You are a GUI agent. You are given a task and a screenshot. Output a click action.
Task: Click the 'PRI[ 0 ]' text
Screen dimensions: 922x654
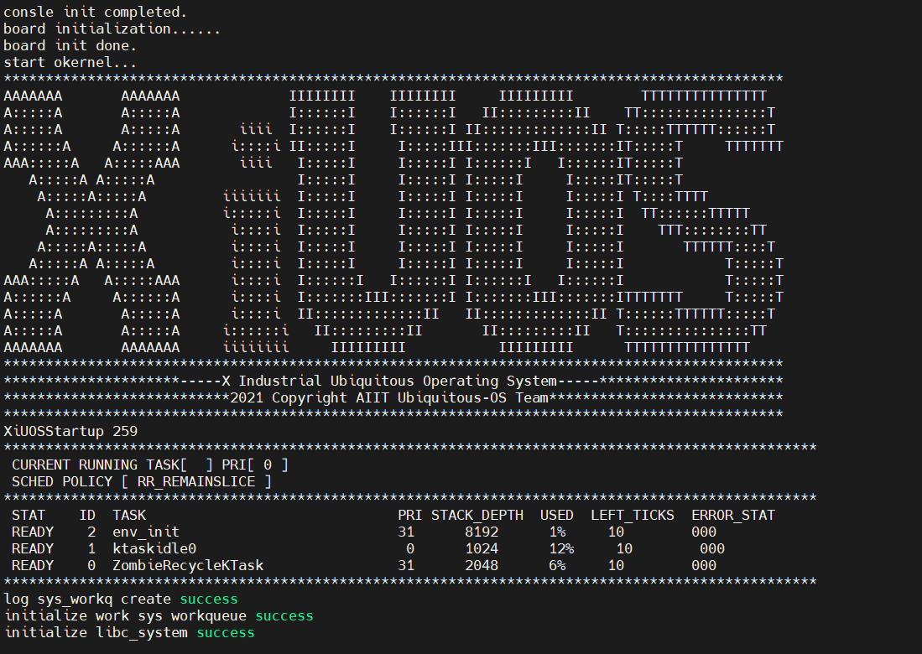[254, 465]
